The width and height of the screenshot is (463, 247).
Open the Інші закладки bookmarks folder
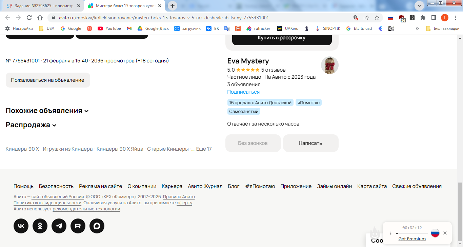tap(443, 28)
